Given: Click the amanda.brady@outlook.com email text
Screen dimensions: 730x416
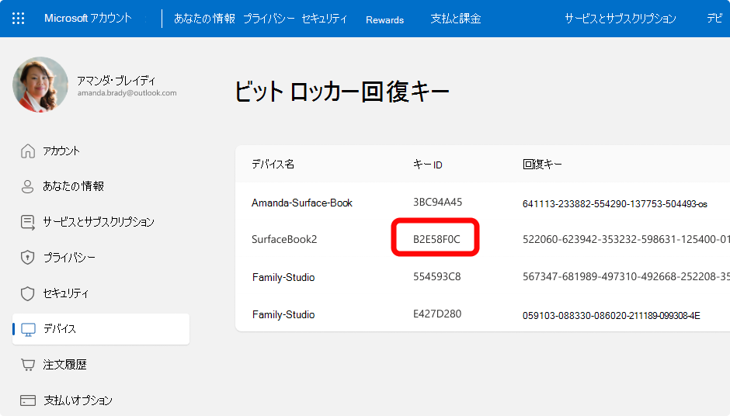Looking at the screenshot, I should coord(127,93).
